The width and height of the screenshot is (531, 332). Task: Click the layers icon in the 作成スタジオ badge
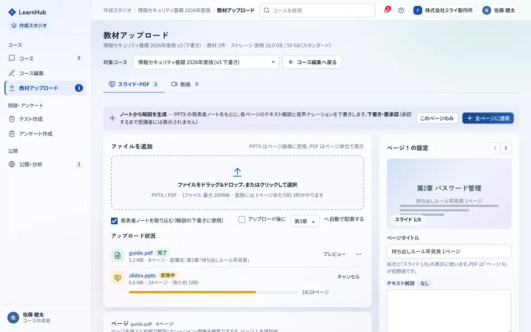tap(14, 25)
